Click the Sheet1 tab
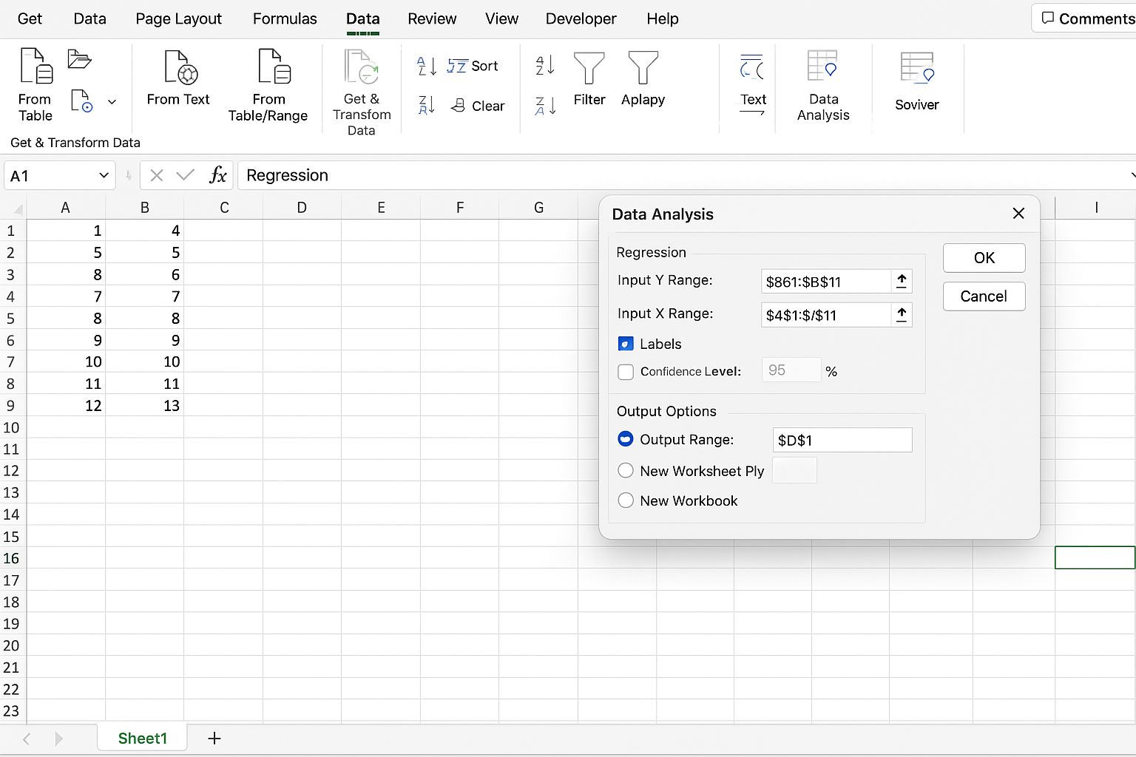This screenshot has height=757, width=1136. [x=142, y=738]
